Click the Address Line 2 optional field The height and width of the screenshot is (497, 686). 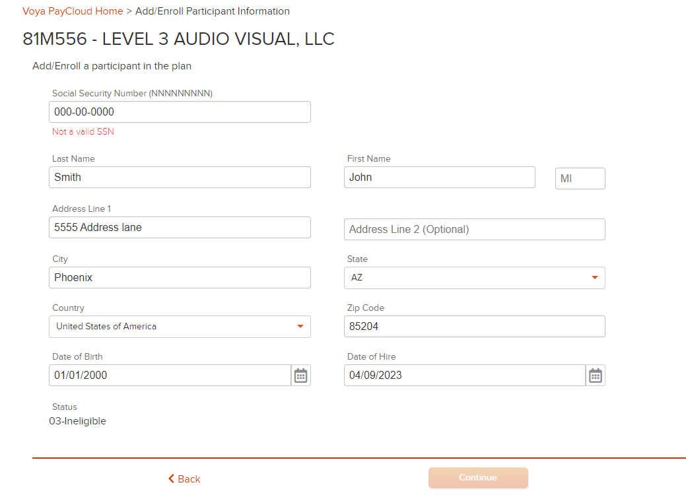pyautogui.click(x=474, y=229)
